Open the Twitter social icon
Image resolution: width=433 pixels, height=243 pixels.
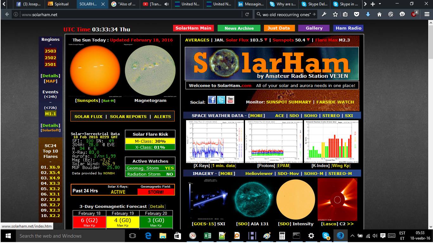(x=221, y=100)
